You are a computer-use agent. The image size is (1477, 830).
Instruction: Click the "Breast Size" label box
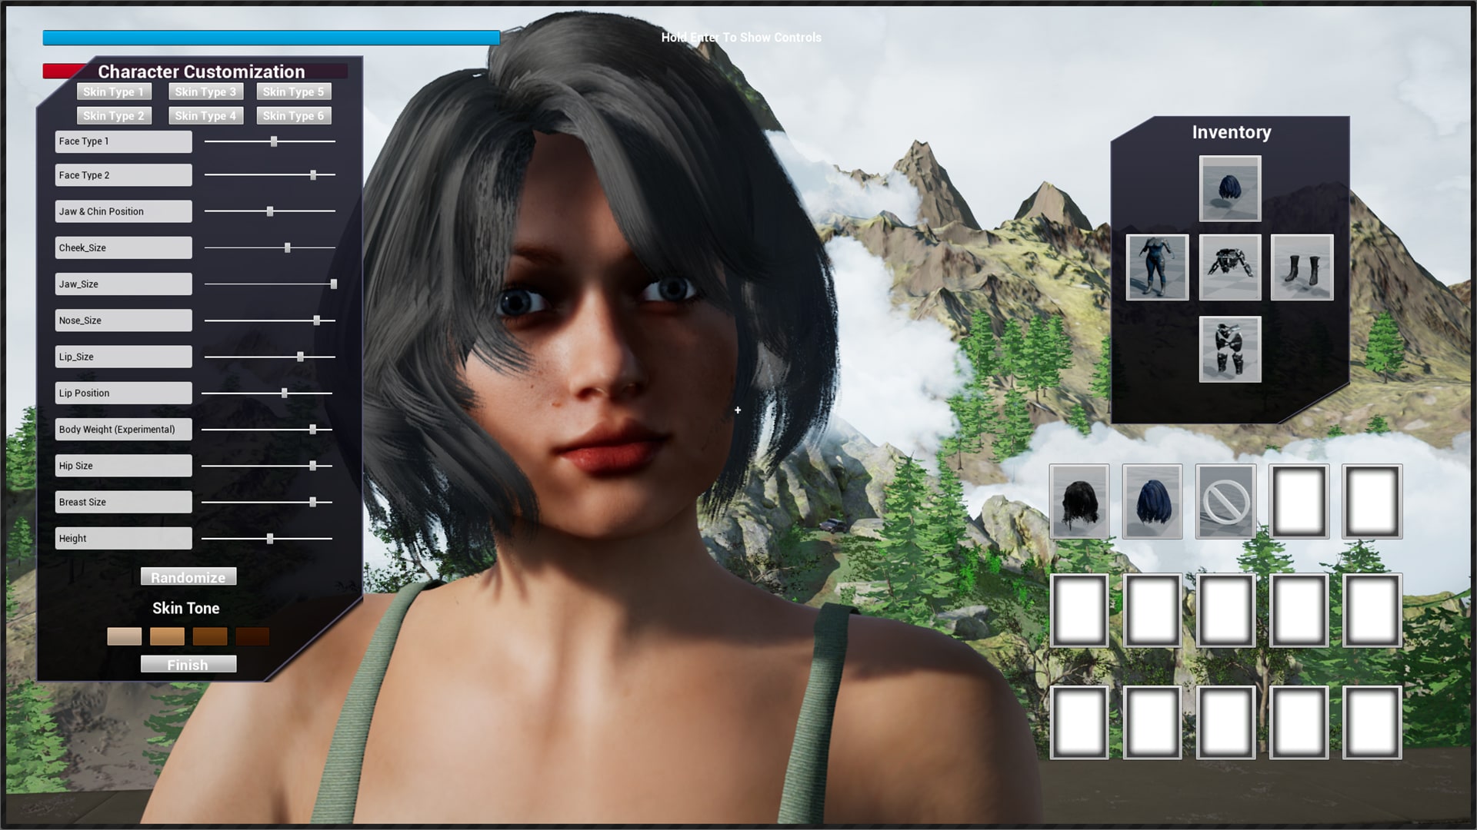123,502
